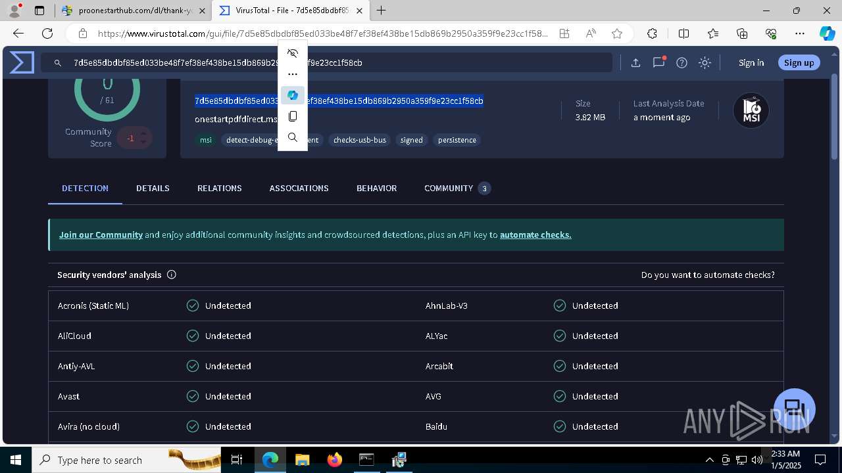Open the Collections icon in Edge toolbar
The image size is (842, 473).
742,34
